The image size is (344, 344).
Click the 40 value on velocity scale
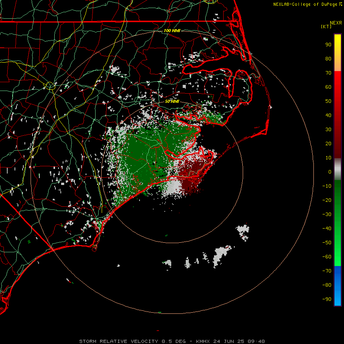click(x=328, y=115)
